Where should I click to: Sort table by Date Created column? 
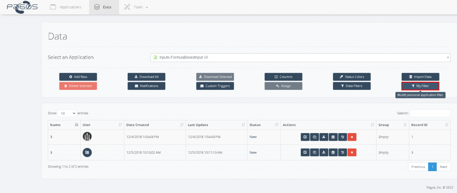pyautogui.click(x=154, y=125)
